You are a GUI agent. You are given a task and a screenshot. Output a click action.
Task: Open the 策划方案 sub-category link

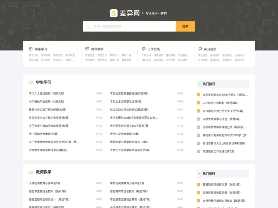[x=215, y=60]
